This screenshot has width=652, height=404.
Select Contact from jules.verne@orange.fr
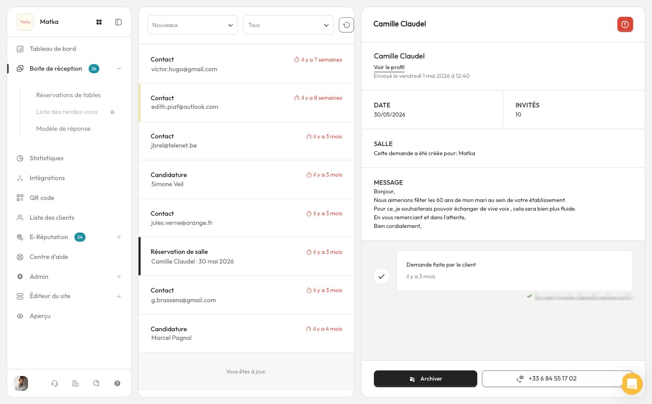coord(246,218)
